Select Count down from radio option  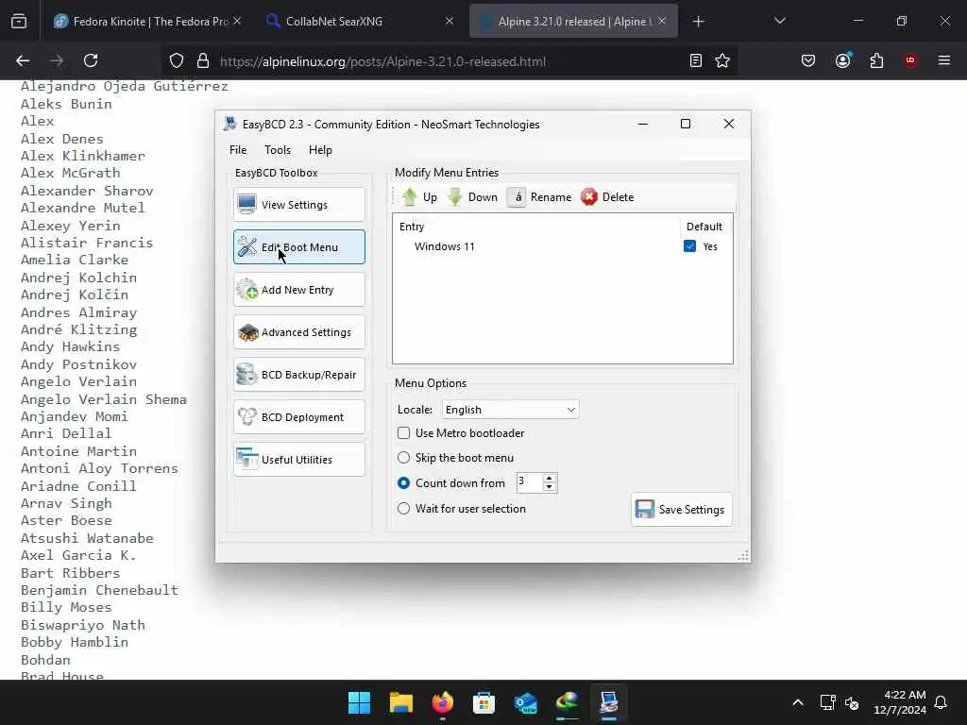tap(404, 483)
